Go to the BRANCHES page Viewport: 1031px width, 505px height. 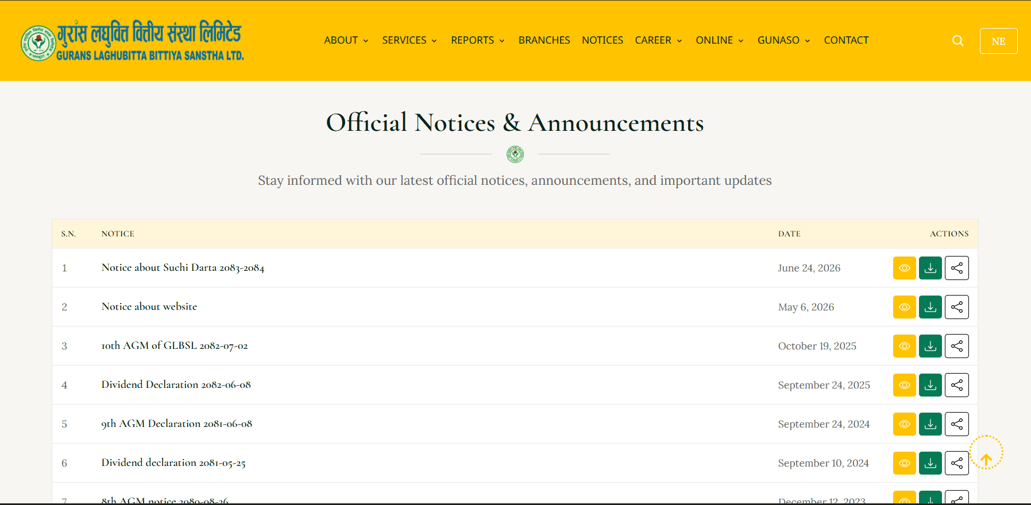pos(544,40)
